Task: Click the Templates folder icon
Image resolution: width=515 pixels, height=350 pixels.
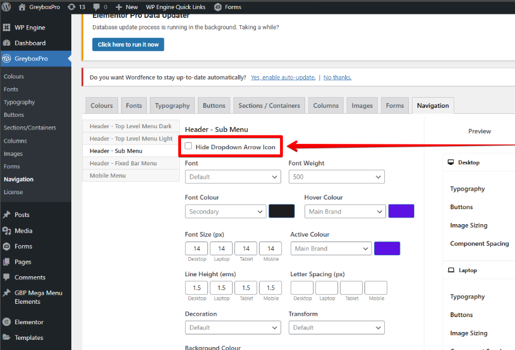Action: tap(7, 337)
